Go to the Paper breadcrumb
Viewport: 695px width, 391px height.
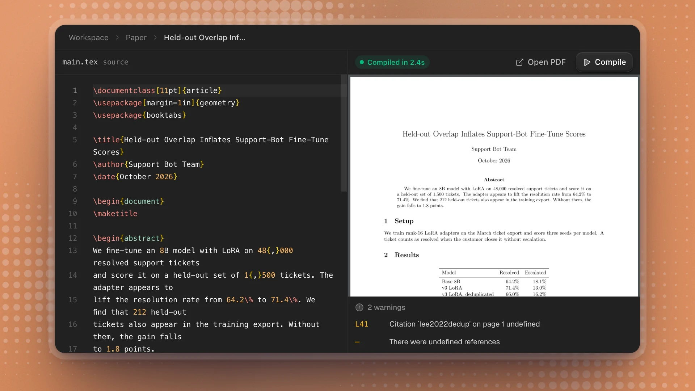(x=136, y=38)
